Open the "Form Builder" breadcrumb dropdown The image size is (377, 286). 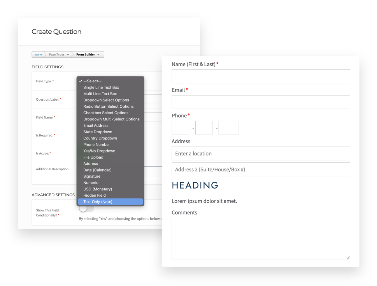[x=87, y=54]
